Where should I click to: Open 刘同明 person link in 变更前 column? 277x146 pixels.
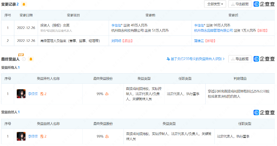click(116, 41)
